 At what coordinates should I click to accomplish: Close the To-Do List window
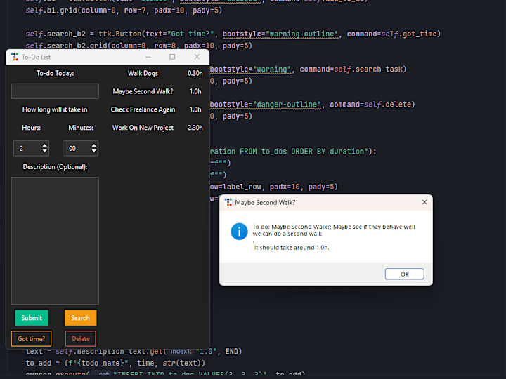(197, 57)
